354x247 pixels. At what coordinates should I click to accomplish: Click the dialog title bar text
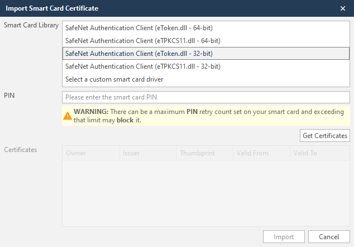pyautogui.click(x=52, y=8)
